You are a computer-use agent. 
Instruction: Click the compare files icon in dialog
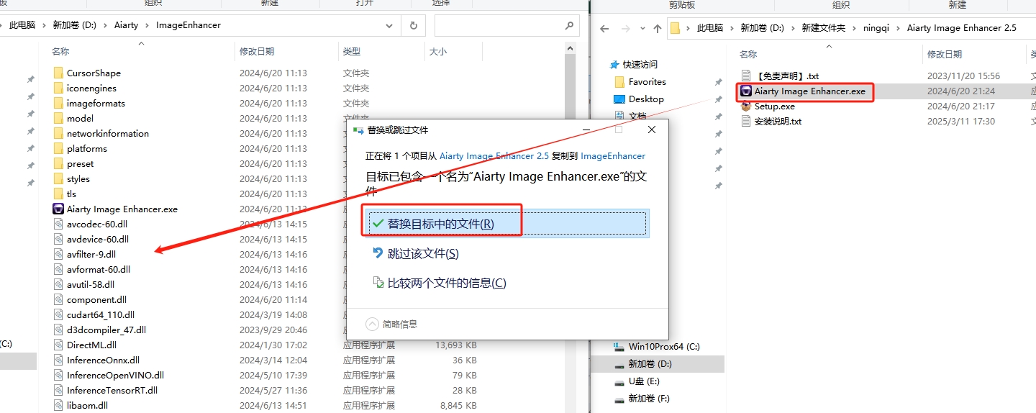point(378,282)
